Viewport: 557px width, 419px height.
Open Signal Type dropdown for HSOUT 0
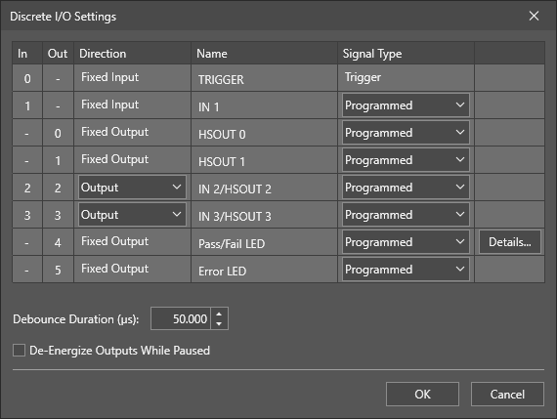(406, 133)
